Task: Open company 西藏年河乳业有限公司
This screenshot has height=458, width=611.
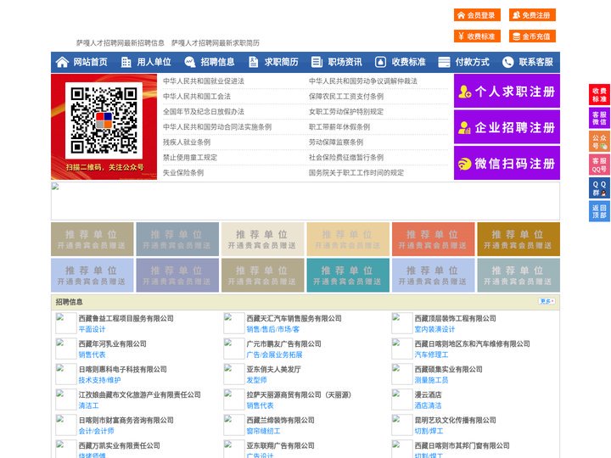Action: click(x=112, y=343)
